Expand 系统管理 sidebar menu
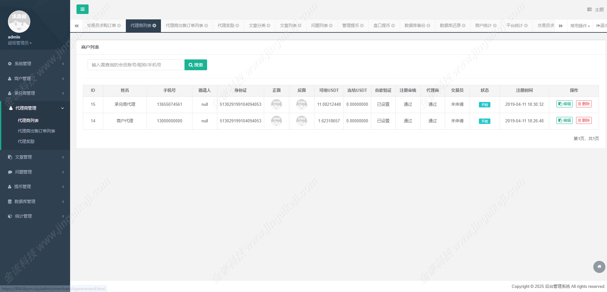607x292 pixels. click(35, 64)
